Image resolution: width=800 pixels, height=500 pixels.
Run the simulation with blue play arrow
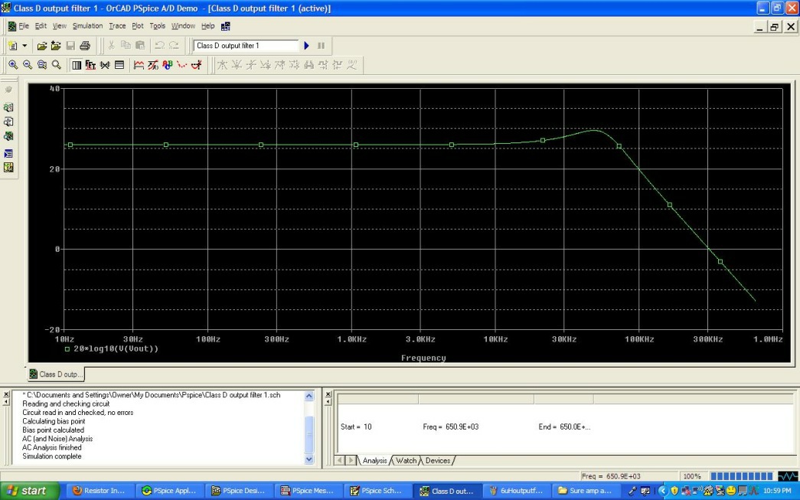click(x=307, y=45)
